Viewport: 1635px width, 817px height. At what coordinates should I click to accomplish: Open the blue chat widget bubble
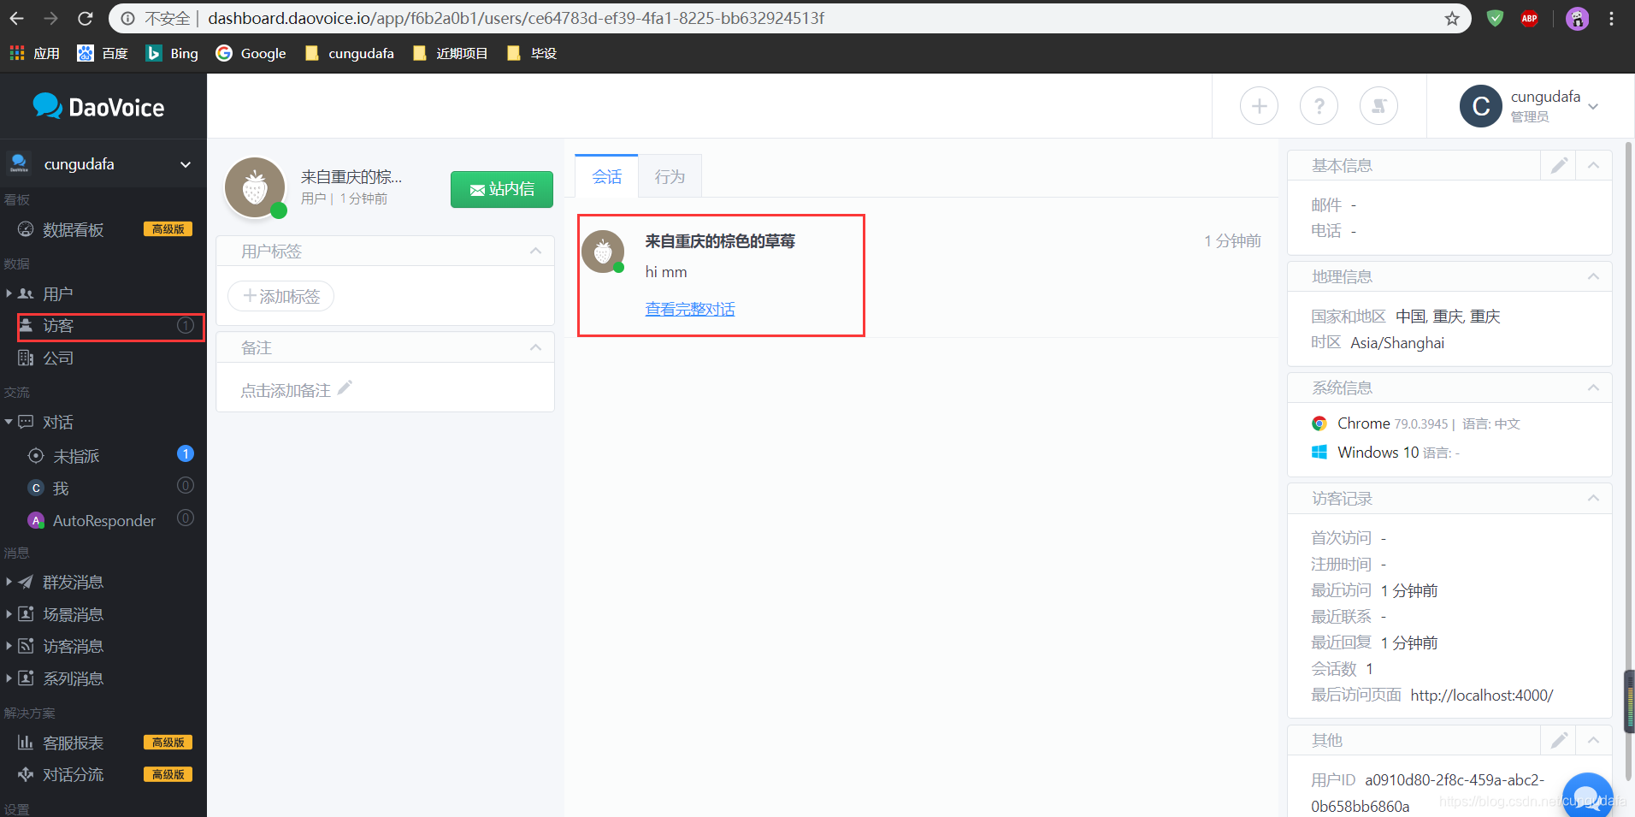1587,796
